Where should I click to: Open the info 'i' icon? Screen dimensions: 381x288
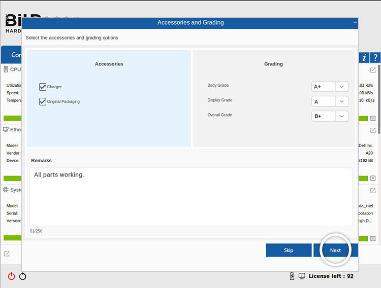[364, 57]
